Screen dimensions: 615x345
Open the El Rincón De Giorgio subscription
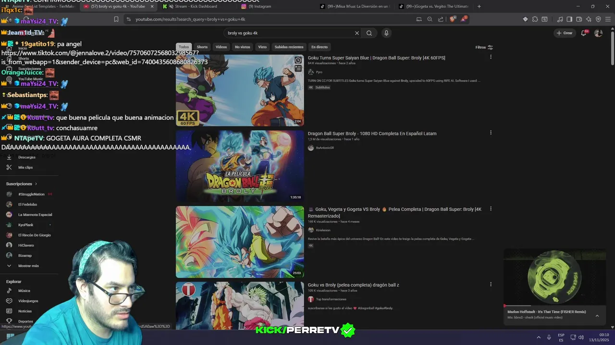pyautogui.click(x=34, y=235)
